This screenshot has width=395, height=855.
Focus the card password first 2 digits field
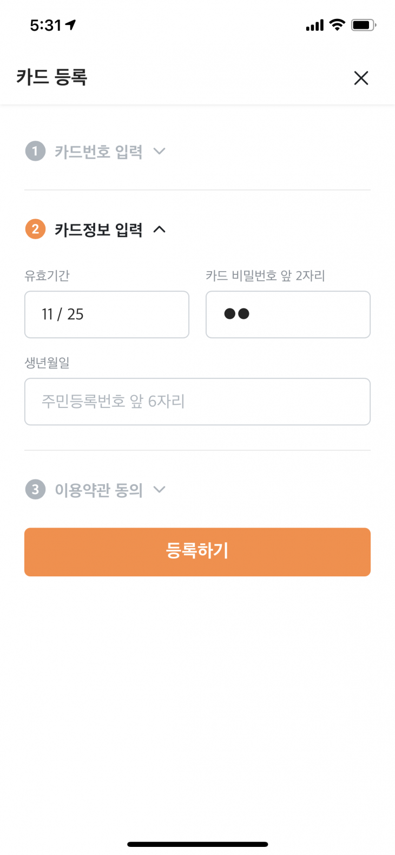(x=288, y=314)
